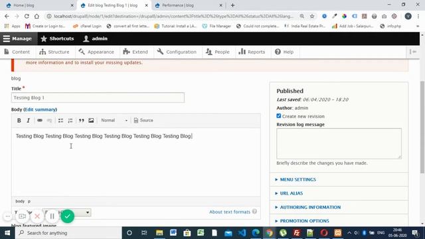This screenshot has width=425, height=239.
Task: Open the About text formats link
Action: pos(230,212)
